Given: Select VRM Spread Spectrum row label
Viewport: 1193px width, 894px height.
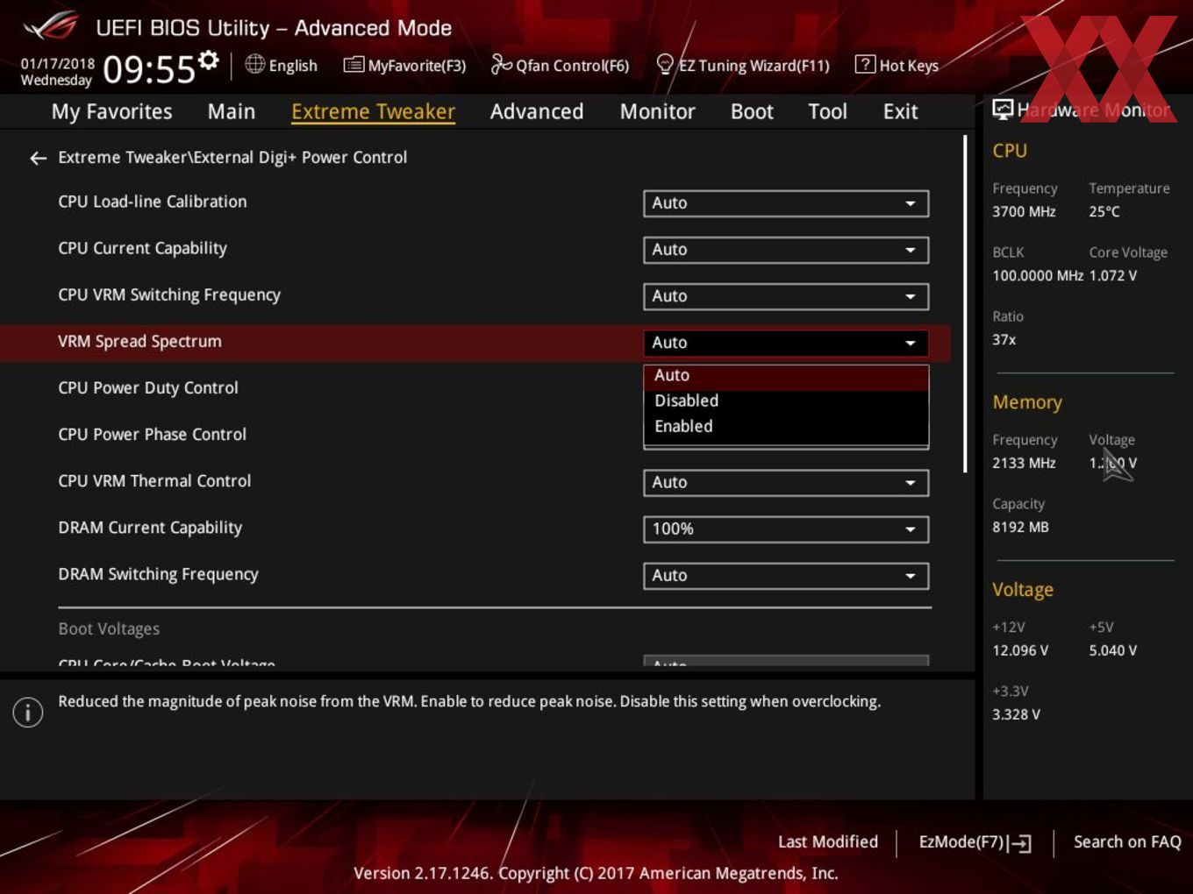Looking at the screenshot, I should coord(139,342).
